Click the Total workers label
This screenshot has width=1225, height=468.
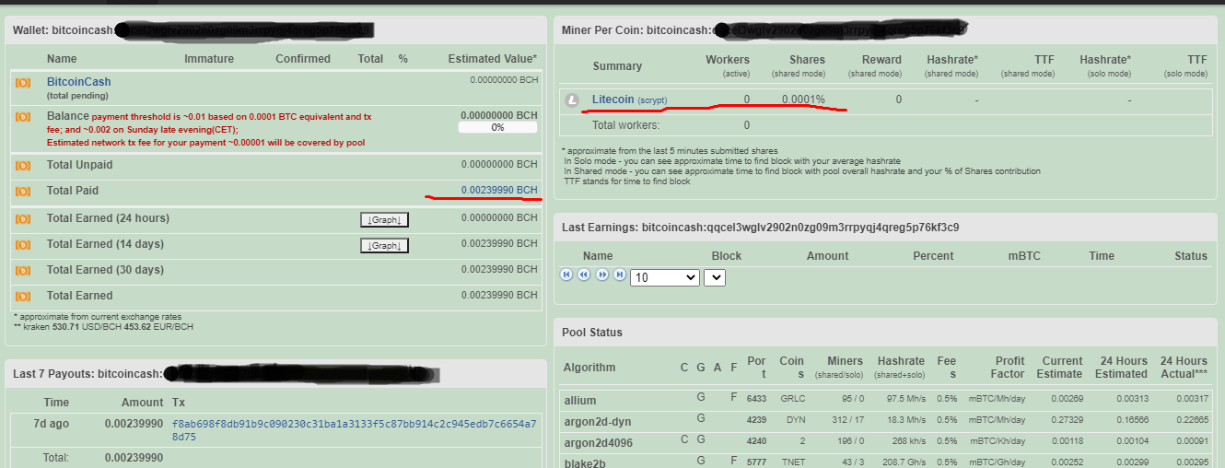tap(626, 125)
